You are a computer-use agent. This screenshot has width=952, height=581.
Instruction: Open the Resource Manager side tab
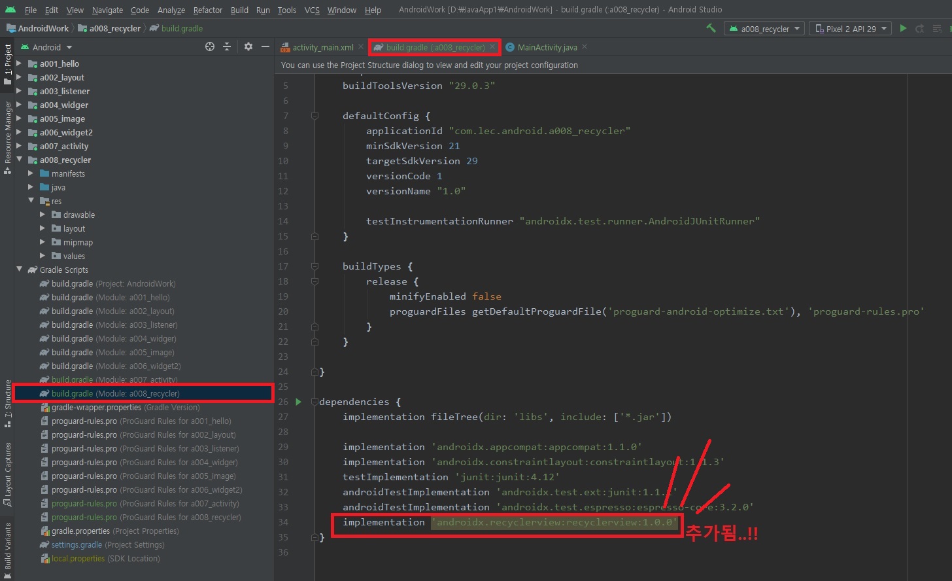(x=7, y=137)
